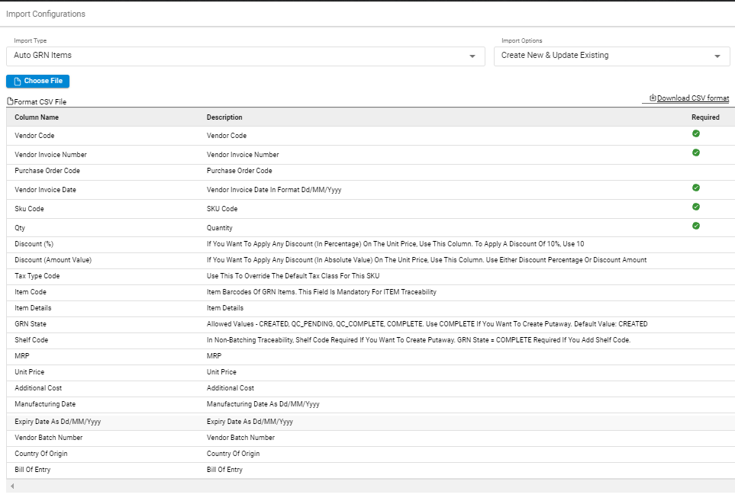Click the left scroll arrow on the horizontal scrollbar

click(12, 486)
